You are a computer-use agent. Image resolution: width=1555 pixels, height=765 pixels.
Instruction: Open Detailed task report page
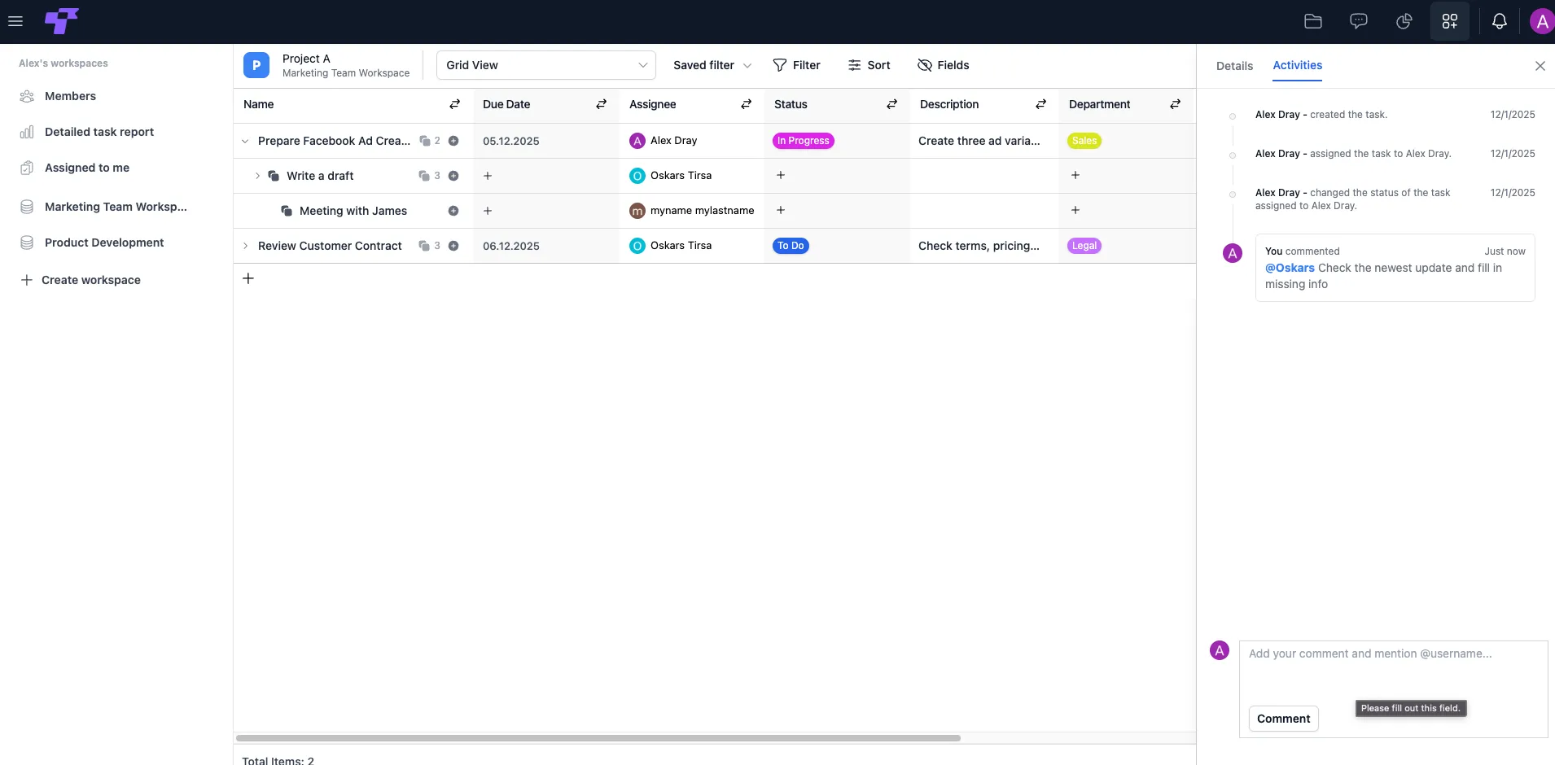coord(99,132)
